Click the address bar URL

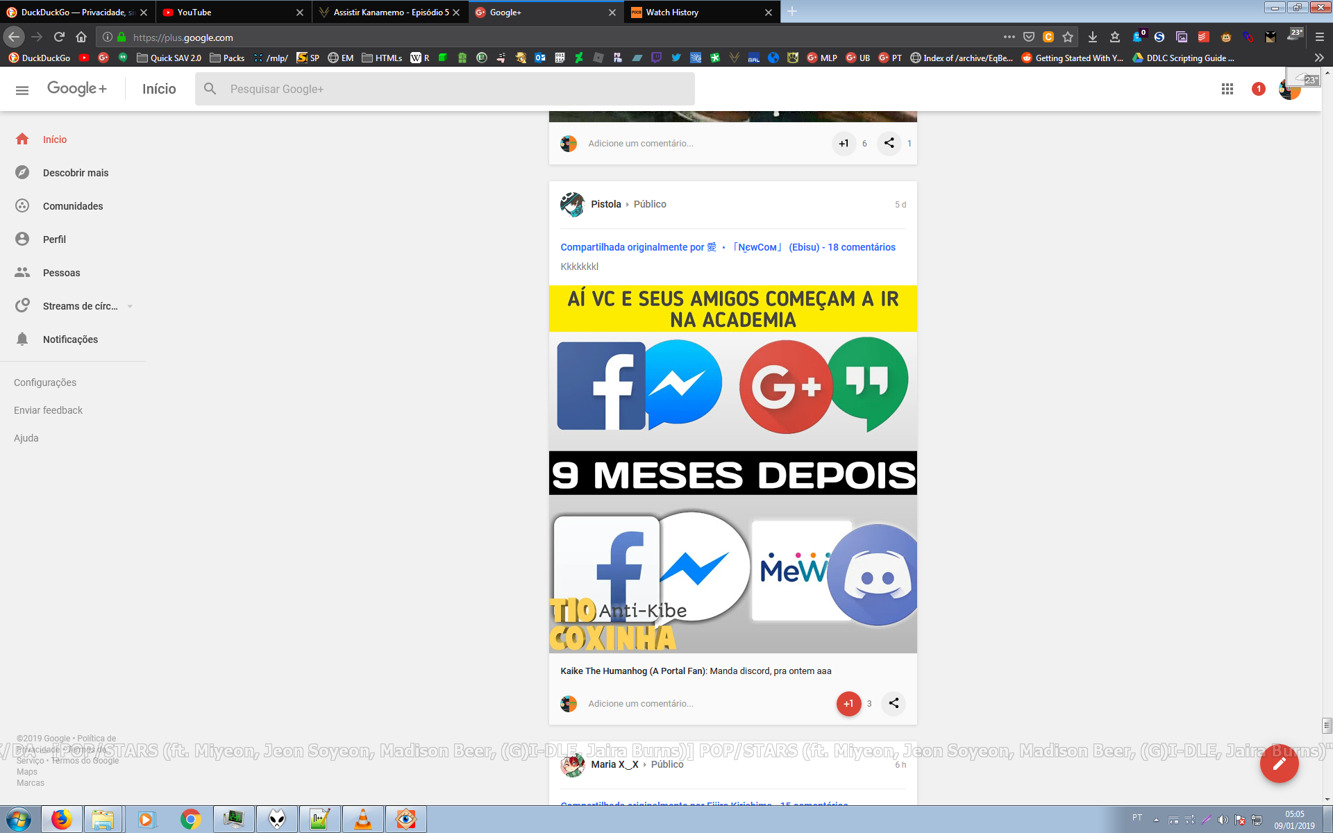183,37
